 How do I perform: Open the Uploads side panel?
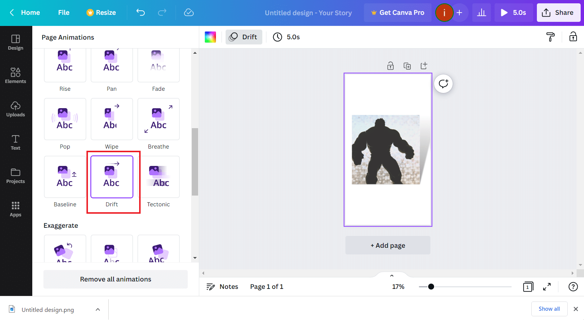[x=16, y=109]
